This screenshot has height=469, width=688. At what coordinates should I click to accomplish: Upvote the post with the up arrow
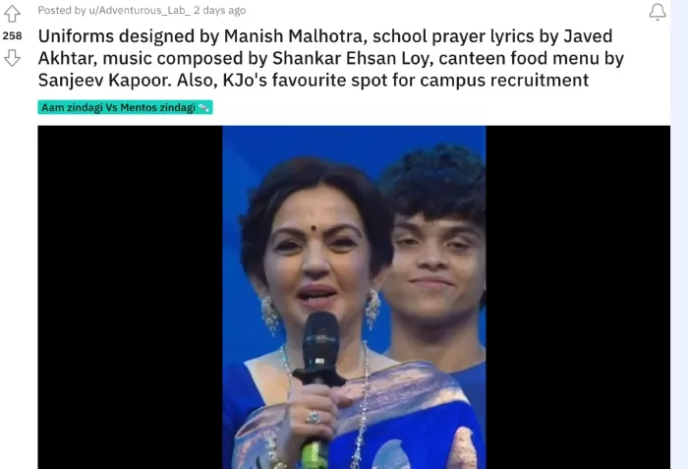12,14
